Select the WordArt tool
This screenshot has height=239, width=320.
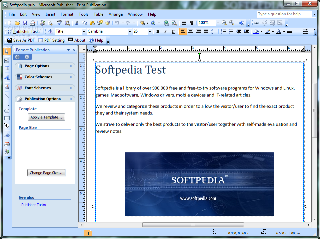pyautogui.click(x=7, y=78)
